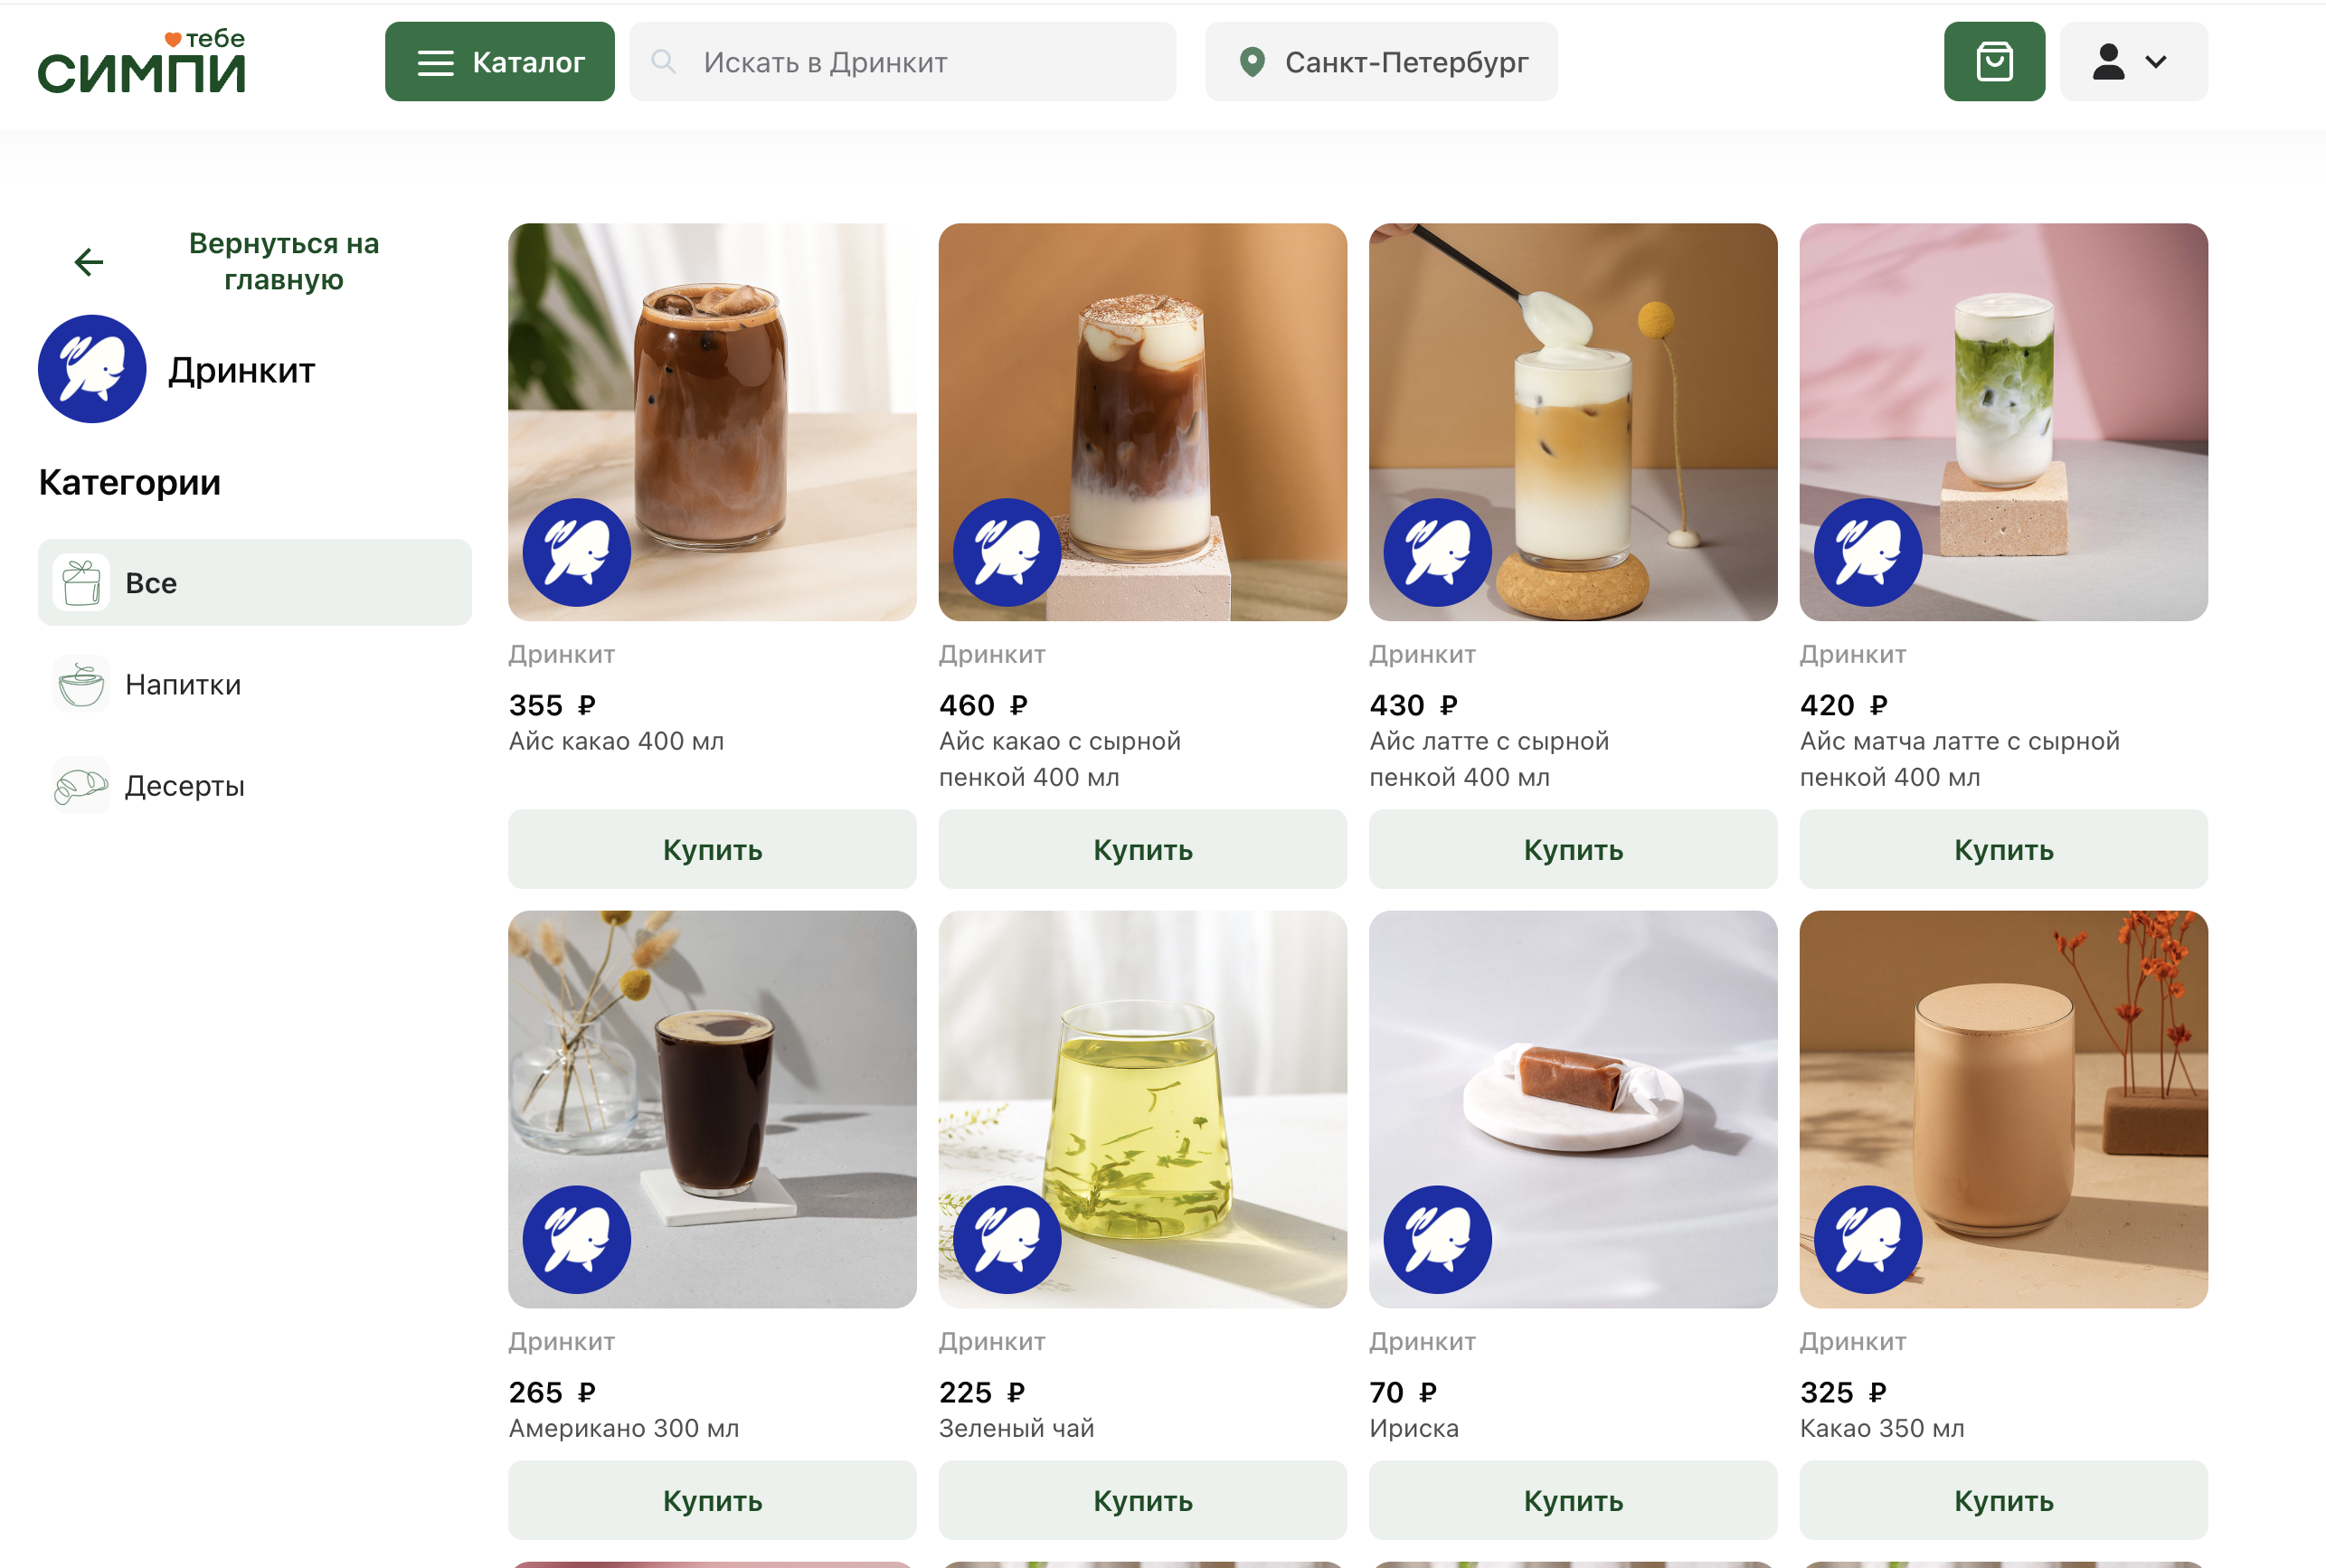Click the Десерты category icon
This screenshot has width=2326, height=1568.
pyautogui.click(x=81, y=786)
